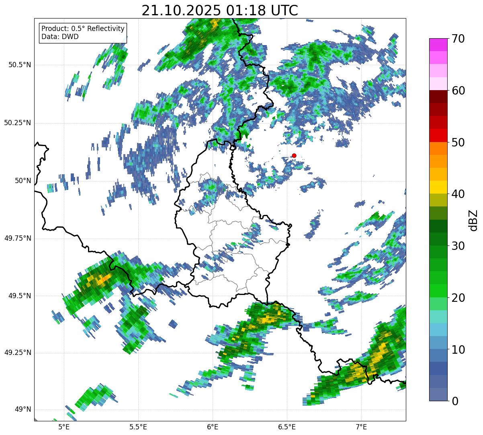
Task: Click longitude label 5.5°E
Action: [138, 427]
